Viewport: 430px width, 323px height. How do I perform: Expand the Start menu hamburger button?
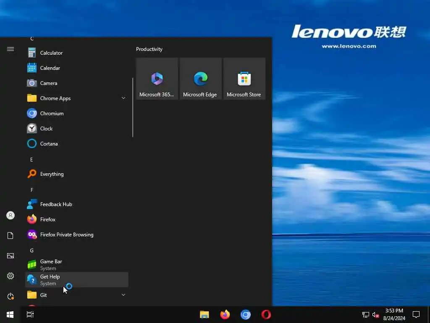pos(10,49)
